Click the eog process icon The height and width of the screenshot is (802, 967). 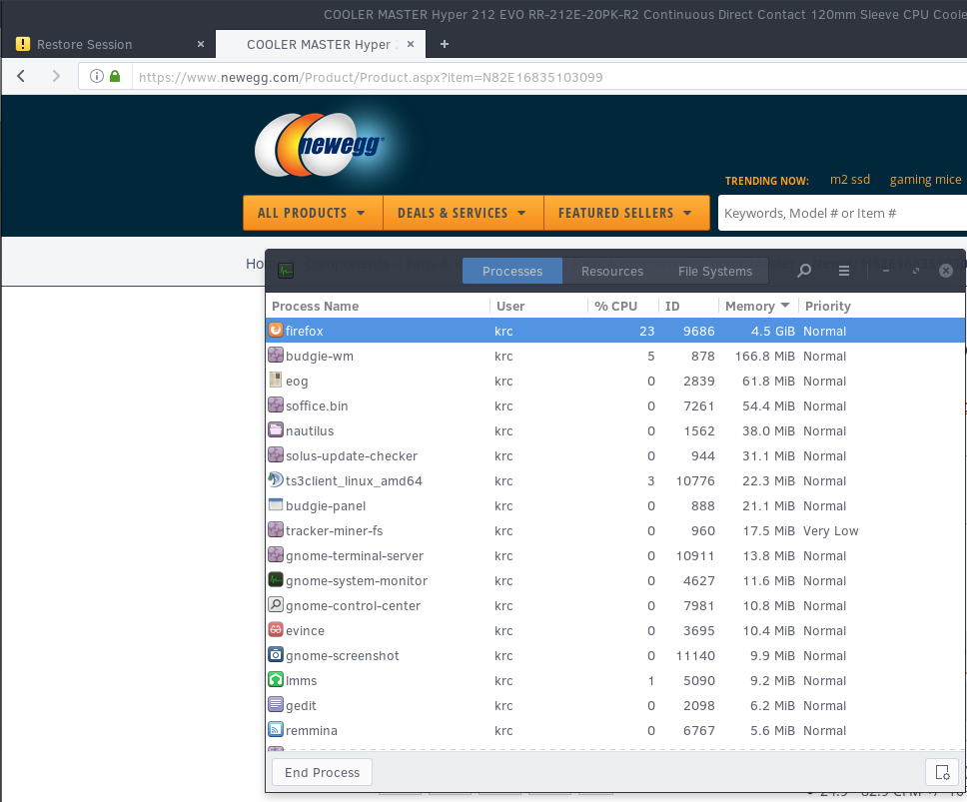click(276, 381)
